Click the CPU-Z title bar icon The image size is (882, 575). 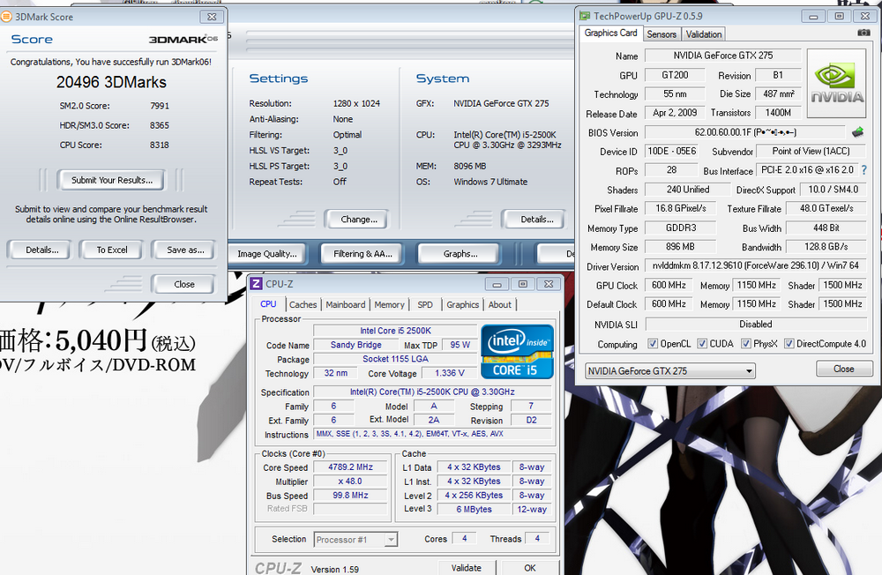pyautogui.click(x=256, y=284)
